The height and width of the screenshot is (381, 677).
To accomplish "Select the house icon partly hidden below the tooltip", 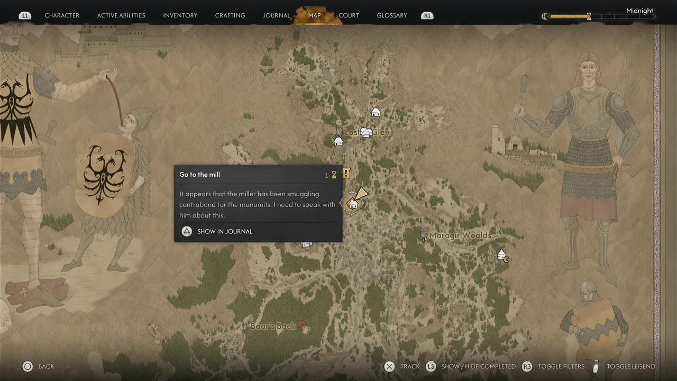I will click(306, 244).
